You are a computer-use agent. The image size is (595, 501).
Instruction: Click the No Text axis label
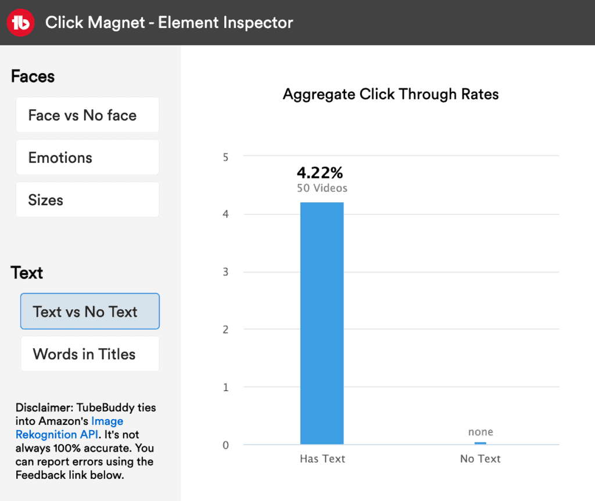pyautogui.click(x=480, y=459)
